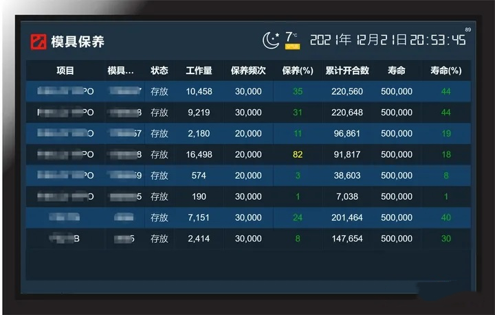Click the cumulative count 201,464 cell
Screen dimensions: 495x315
[346, 218]
